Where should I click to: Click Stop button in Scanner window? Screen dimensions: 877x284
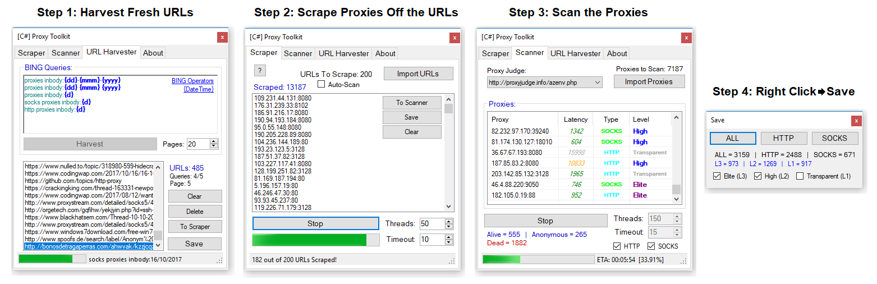pos(545,221)
